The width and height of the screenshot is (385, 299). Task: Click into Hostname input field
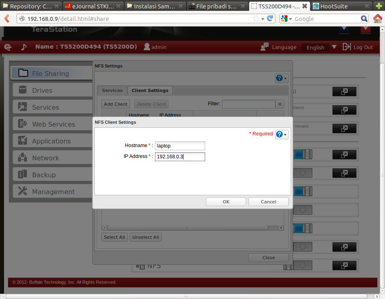click(x=180, y=146)
